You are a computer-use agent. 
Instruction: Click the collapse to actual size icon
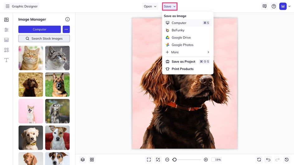click(x=158, y=160)
